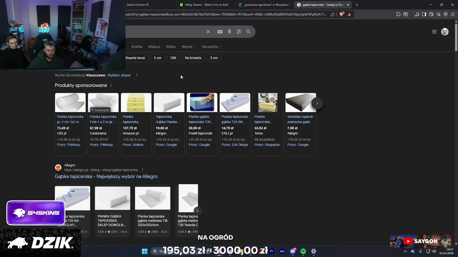
Task: Open Allegro Tapicerska Gąbka 19,00 zł product
Action: (x=169, y=124)
